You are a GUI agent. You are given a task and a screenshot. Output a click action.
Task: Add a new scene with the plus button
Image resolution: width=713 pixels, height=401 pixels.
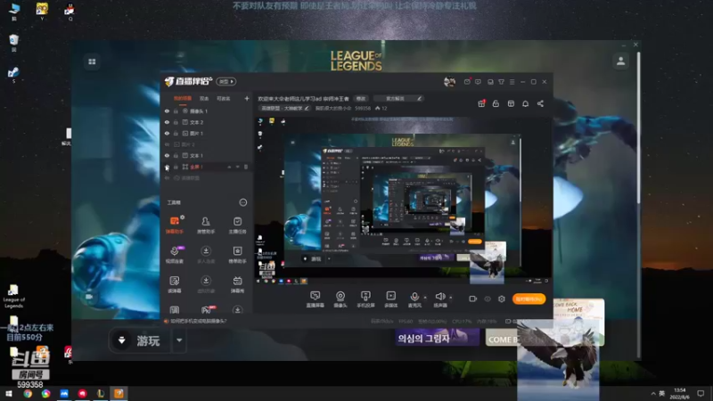(247, 98)
